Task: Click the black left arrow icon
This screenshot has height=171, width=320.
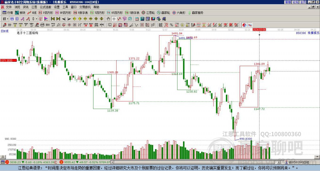Action: click(x=64, y=19)
